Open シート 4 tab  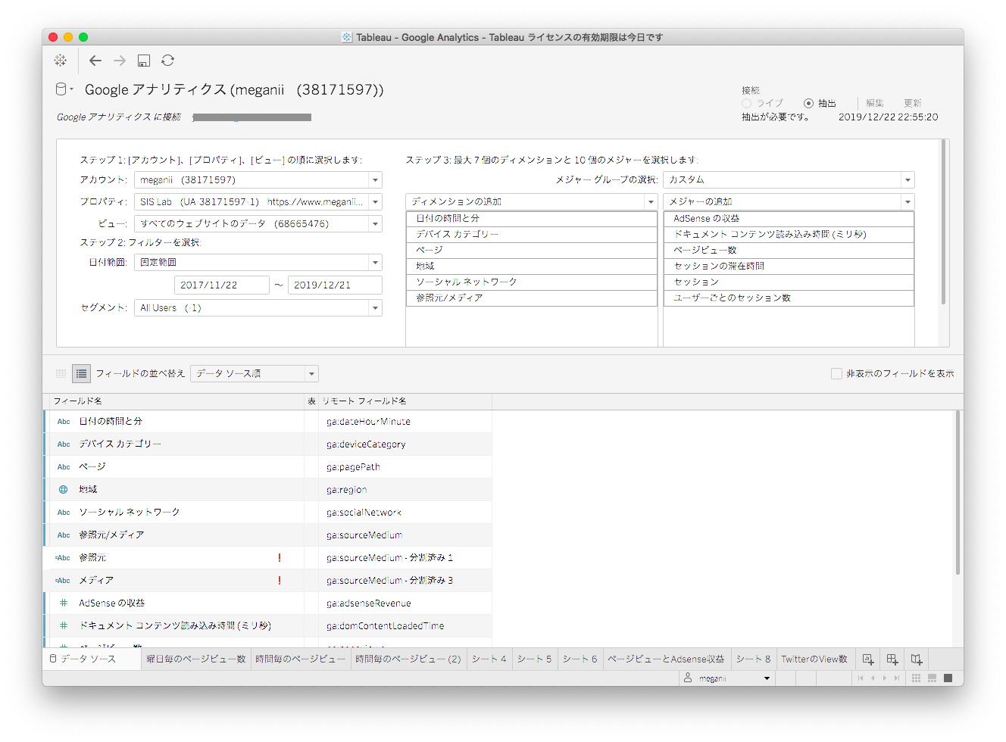tap(489, 659)
